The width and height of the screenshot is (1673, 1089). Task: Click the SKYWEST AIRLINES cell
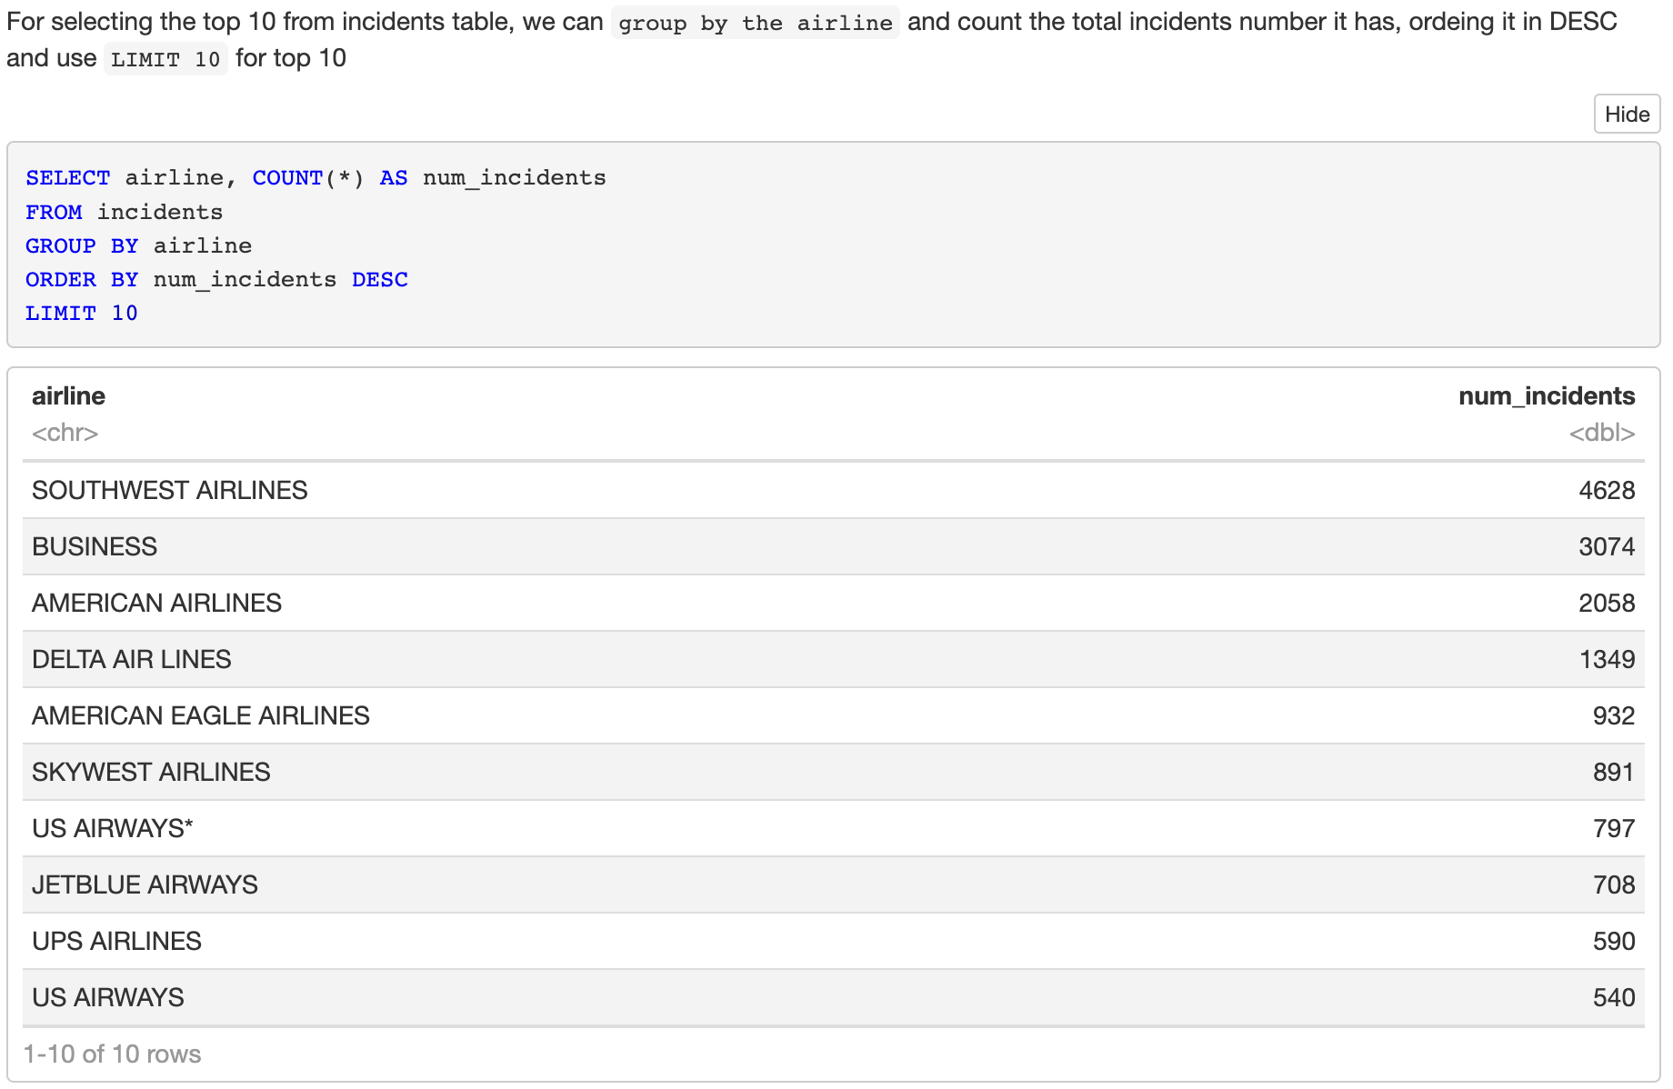[151, 772]
